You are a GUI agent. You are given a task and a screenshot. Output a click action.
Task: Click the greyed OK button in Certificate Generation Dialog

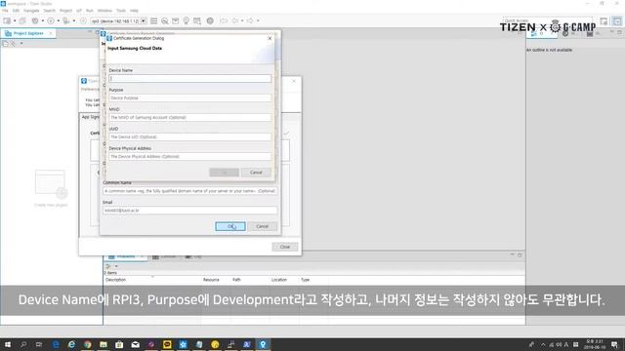click(224, 173)
